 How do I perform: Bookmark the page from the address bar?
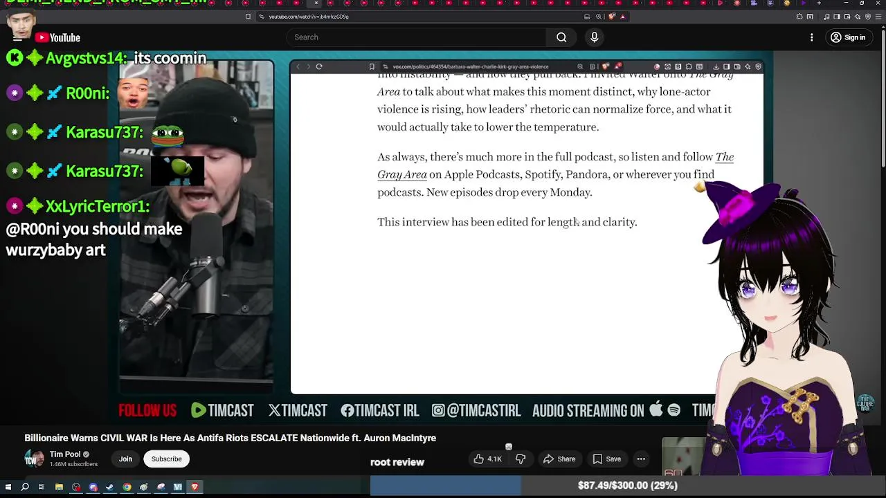tap(248, 17)
